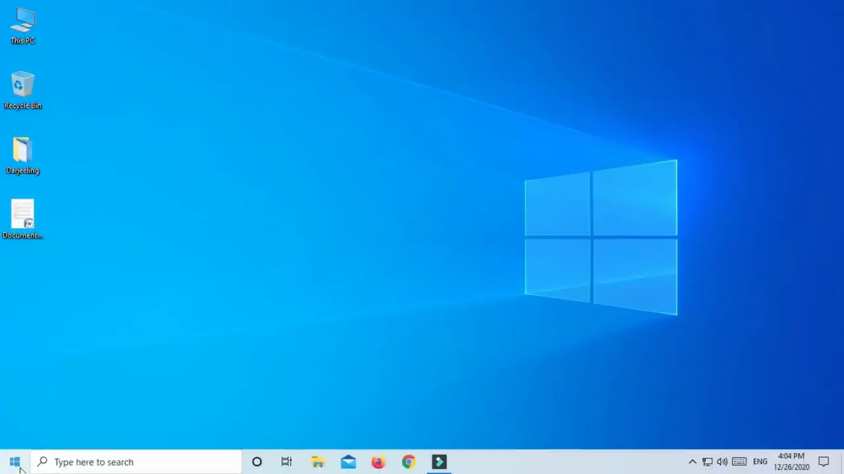Select the This PC desktop icon

(22, 26)
